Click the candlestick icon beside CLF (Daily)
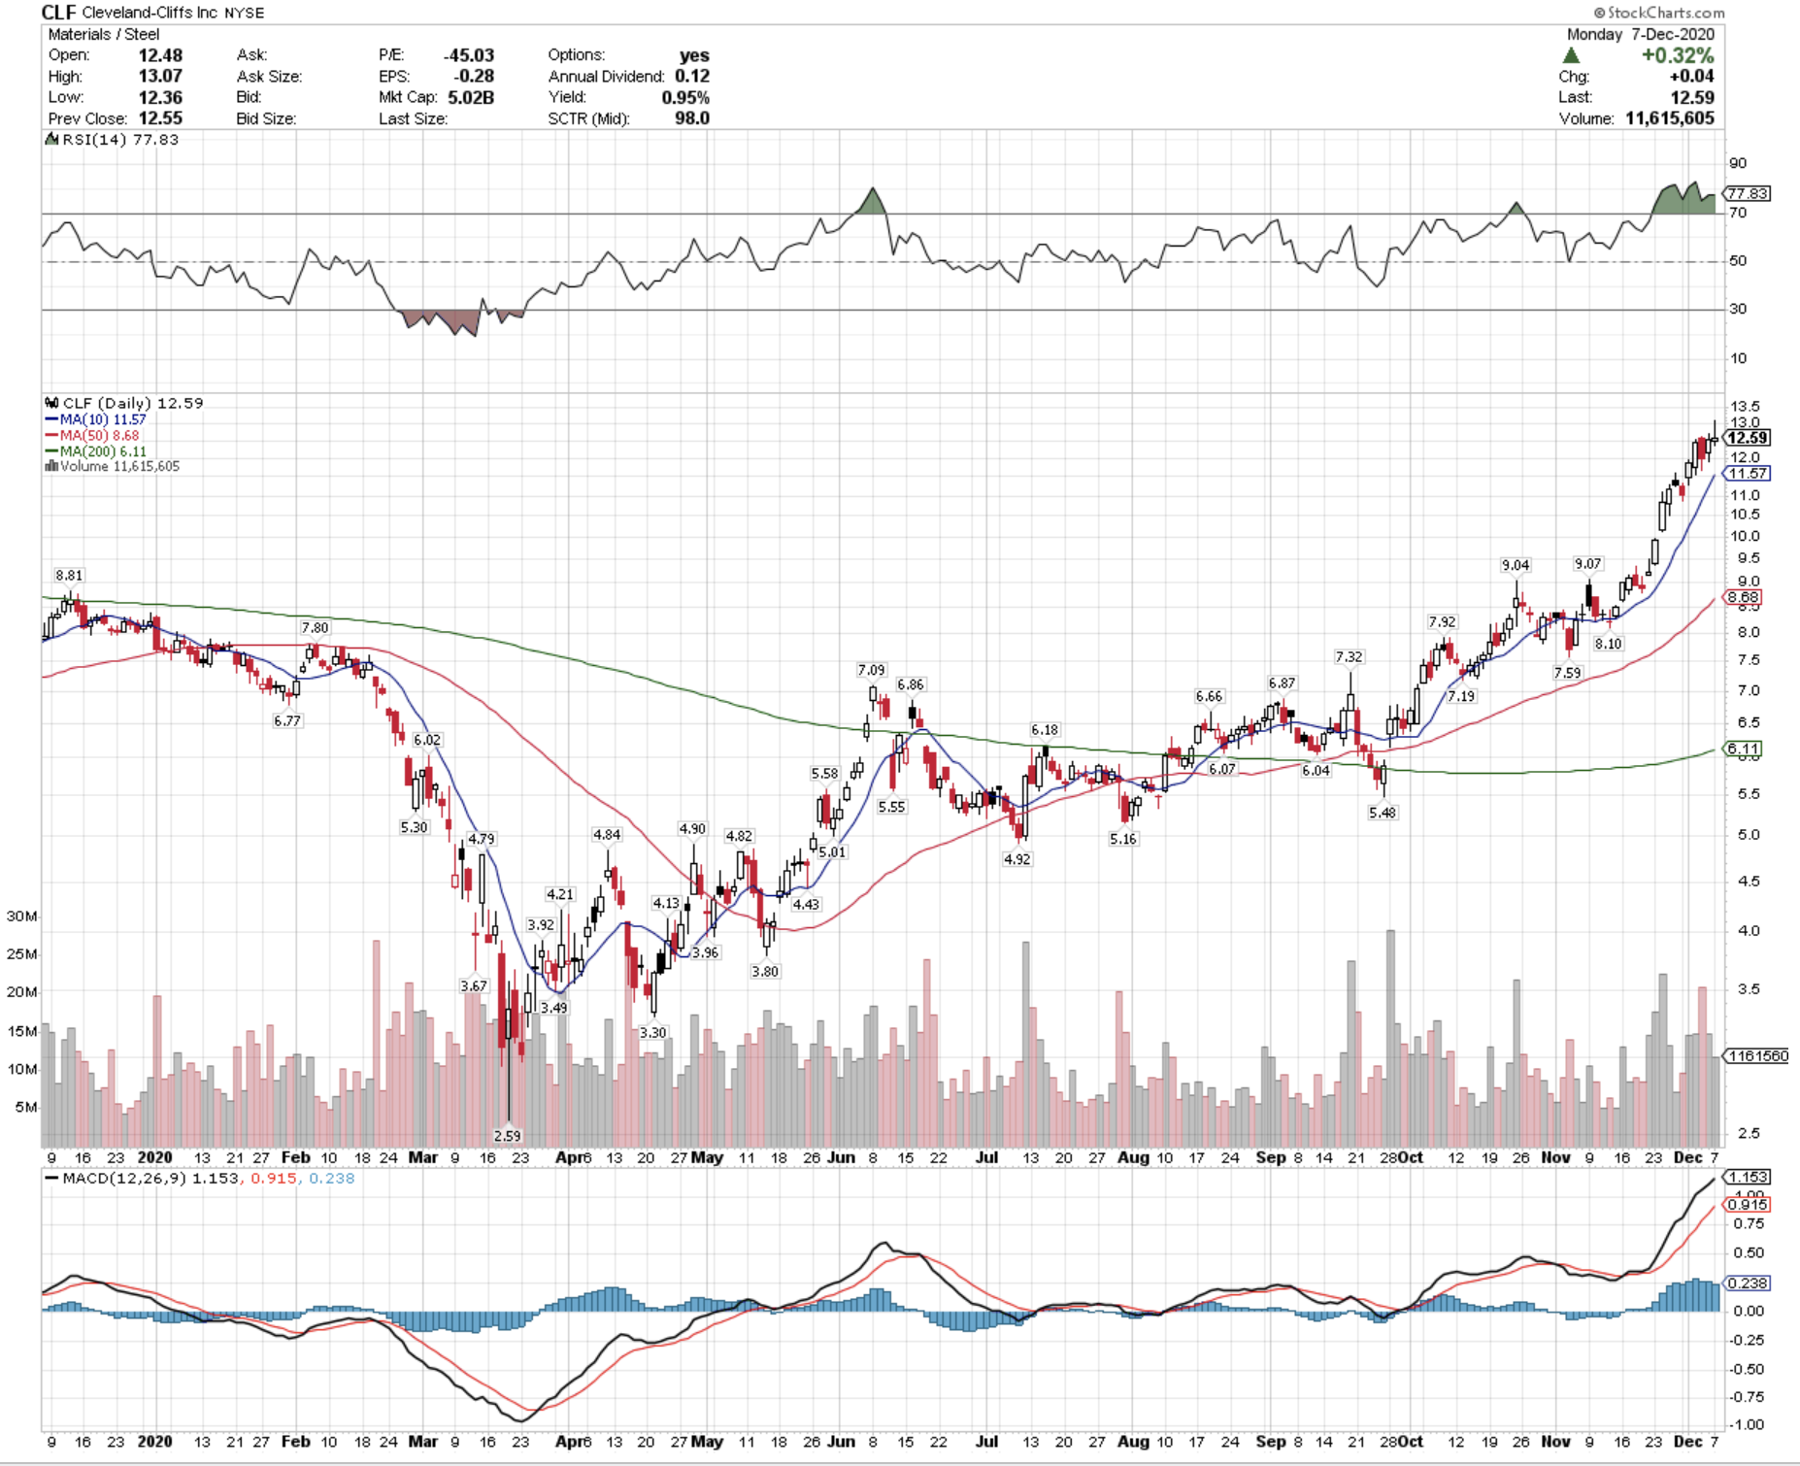The height and width of the screenshot is (1466, 1800). pyautogui.click(x=51, y=403)
